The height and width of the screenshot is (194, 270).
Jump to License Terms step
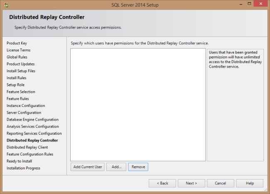[18, 50]
